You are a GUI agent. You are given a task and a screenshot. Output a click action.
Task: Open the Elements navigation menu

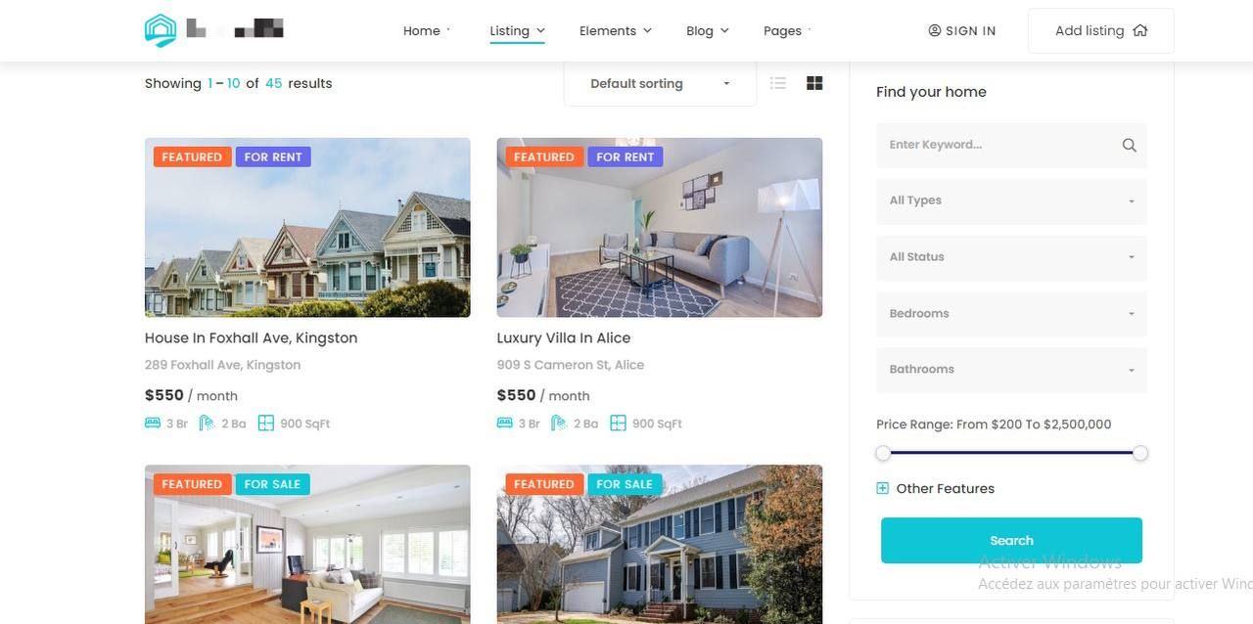click(x=615, y=30)
